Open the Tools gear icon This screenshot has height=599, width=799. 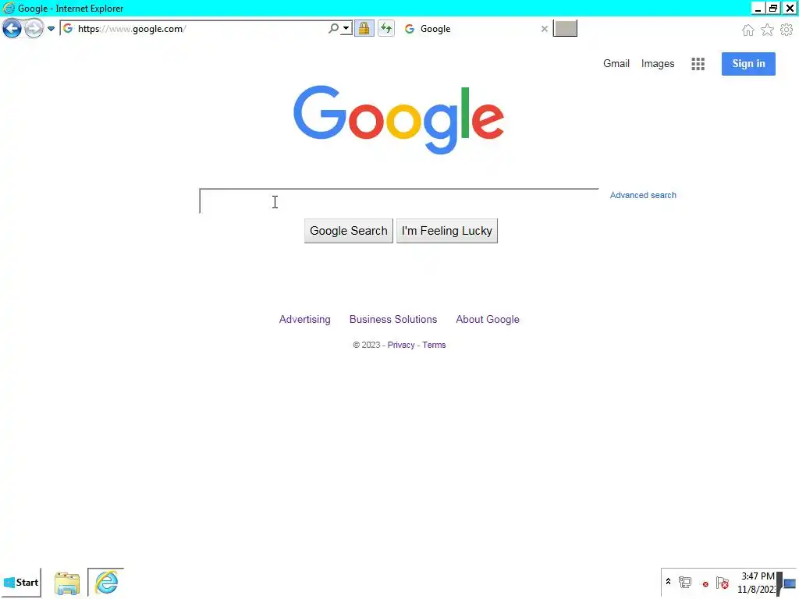click(x=787, y=30)
